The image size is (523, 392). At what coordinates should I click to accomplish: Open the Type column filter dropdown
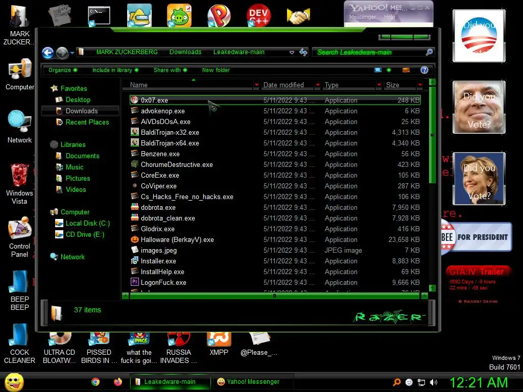point(379,85)
